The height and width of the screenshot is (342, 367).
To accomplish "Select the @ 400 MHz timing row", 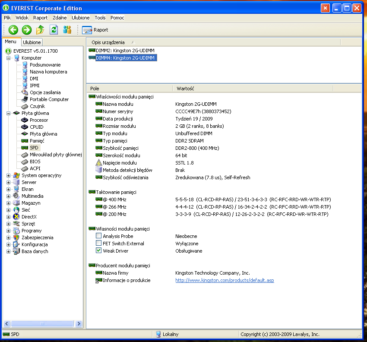I will pyautogui.click(x=213, y=199).
